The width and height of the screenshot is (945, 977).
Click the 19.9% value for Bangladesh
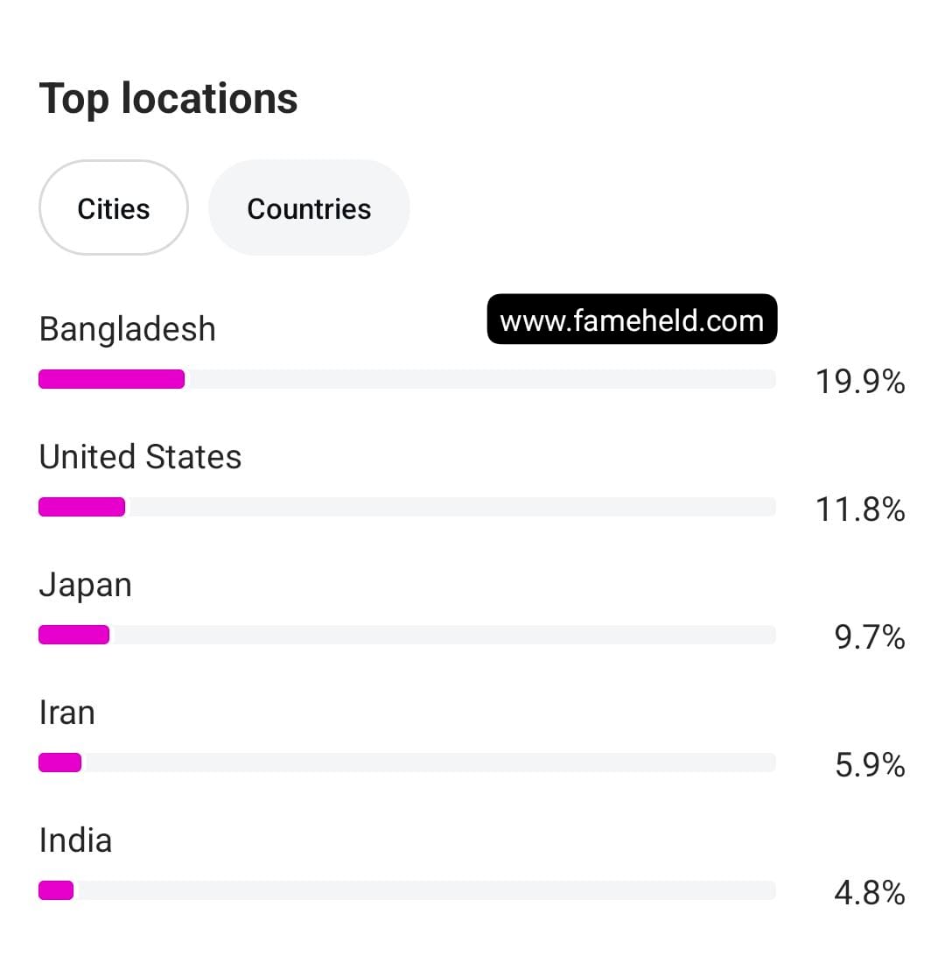[x=860, y=382]
